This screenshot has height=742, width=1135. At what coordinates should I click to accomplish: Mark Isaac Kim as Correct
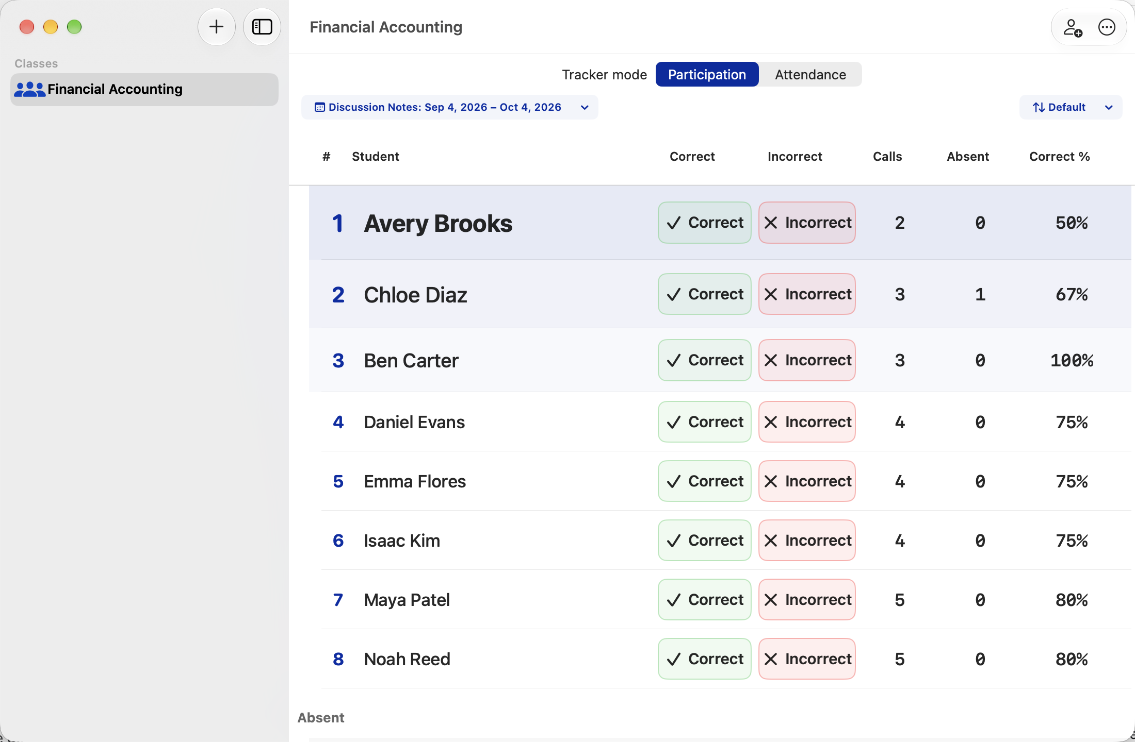tap(705, 541)
